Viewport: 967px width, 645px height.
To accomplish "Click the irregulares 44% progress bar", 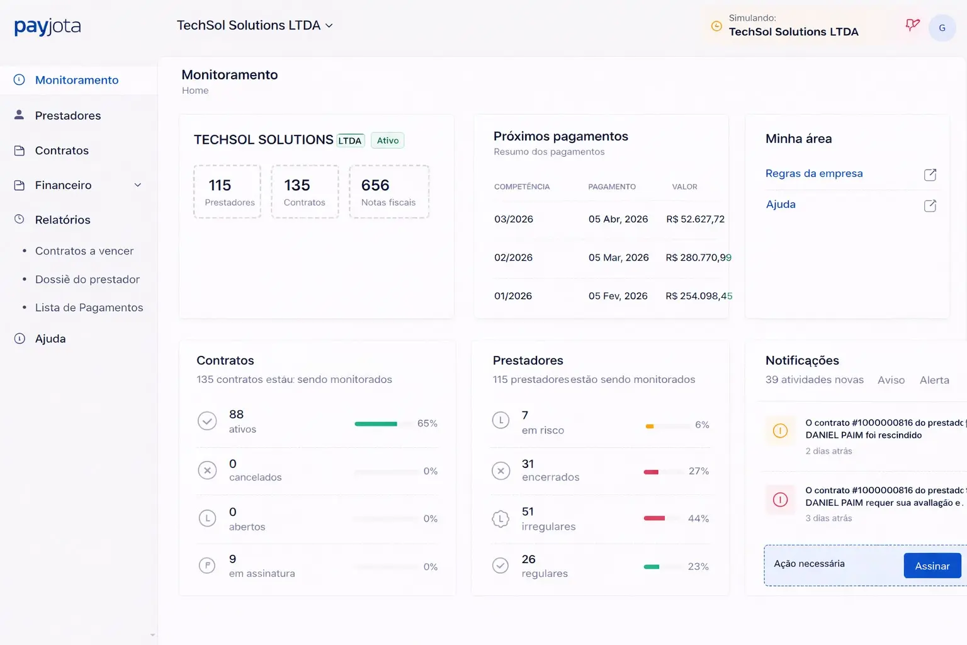I will point(662,518).
